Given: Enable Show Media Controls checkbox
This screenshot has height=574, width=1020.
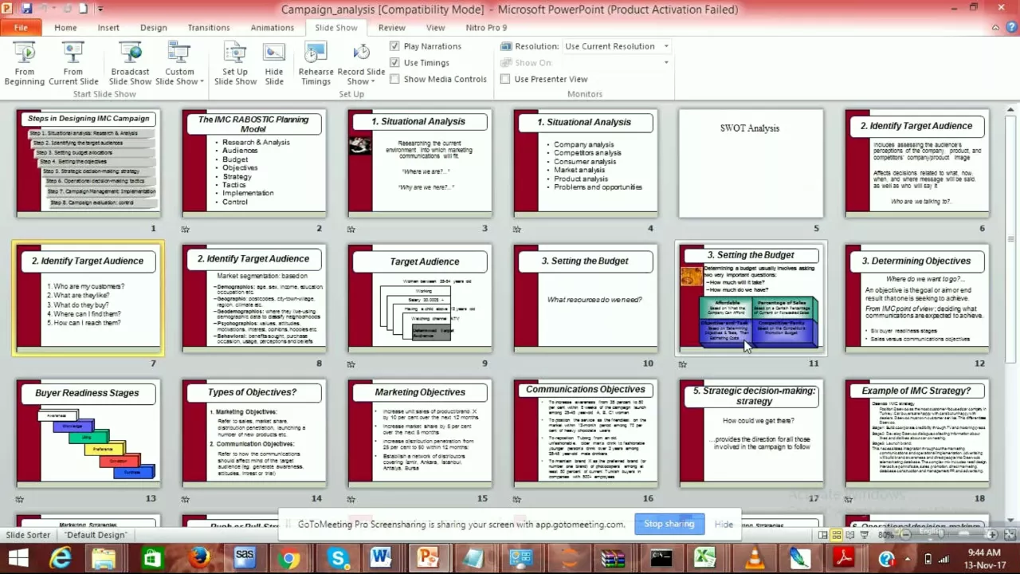Looking at the screenshot, I should click(x=394, y=79).
